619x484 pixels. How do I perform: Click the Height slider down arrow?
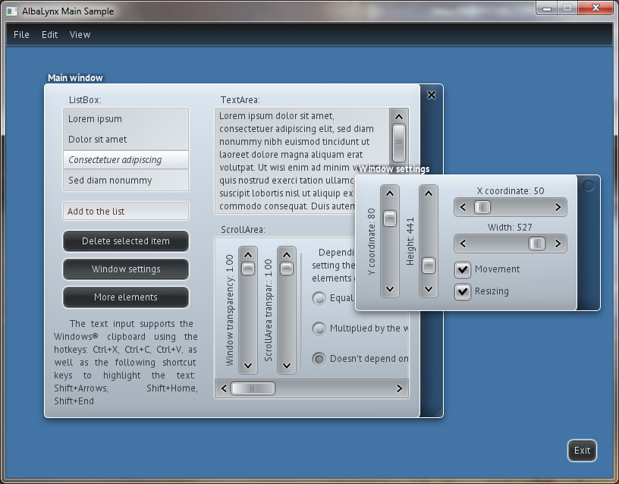(429, 288)
